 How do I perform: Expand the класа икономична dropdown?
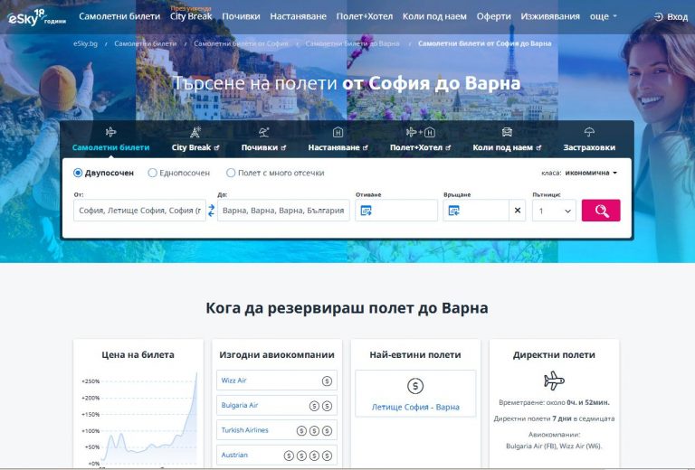click(591, 173)
